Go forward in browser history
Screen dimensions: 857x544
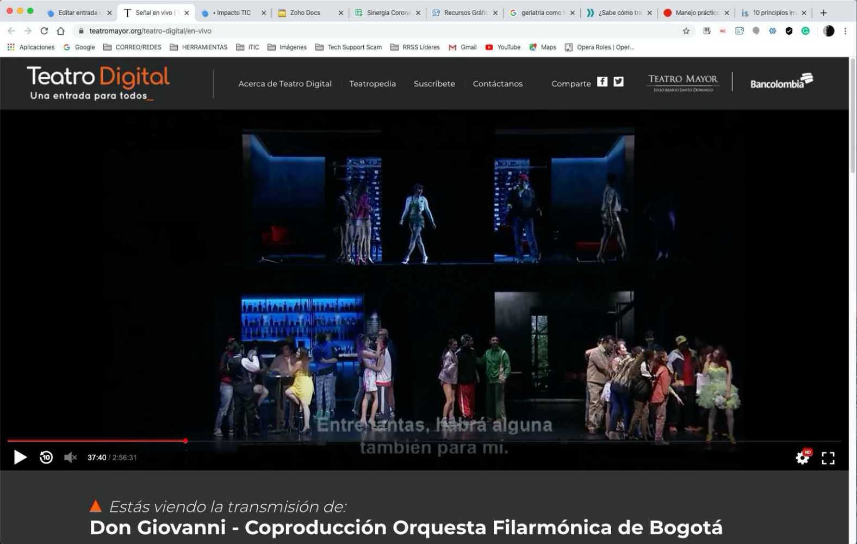[x=28, y=31]
